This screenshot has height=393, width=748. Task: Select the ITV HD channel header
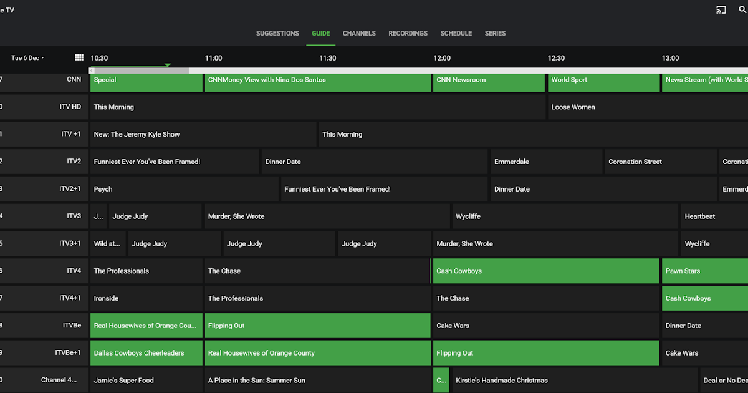click(x=44, y=107)
